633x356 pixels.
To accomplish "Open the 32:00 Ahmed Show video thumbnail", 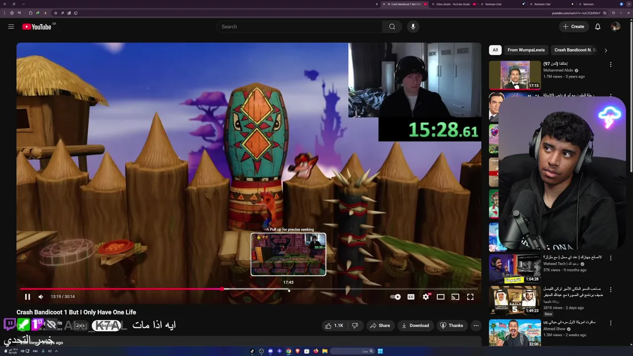I will (515, 333).
